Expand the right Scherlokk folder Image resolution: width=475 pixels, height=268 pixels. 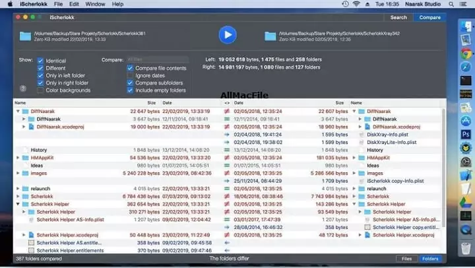pyautogui.click(x=354, y=197)
